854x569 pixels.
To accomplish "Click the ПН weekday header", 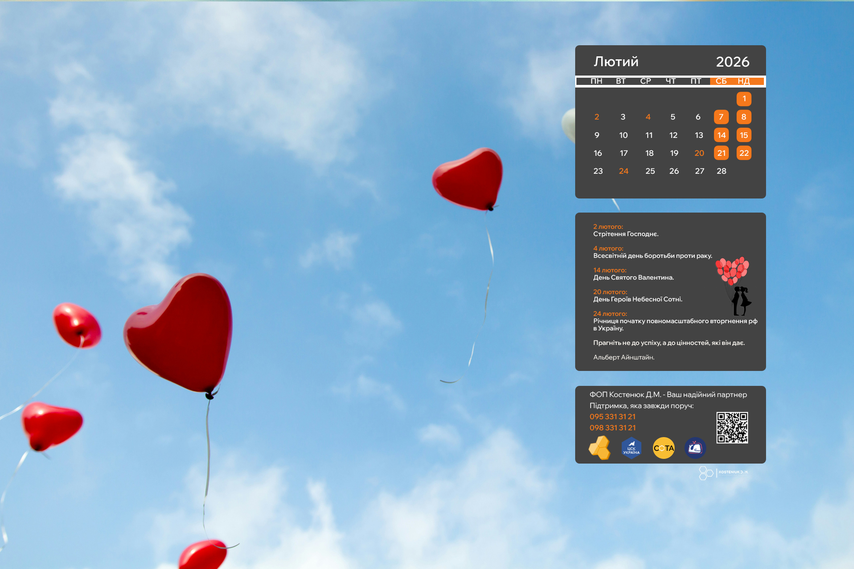I will [x=597, y=81].
